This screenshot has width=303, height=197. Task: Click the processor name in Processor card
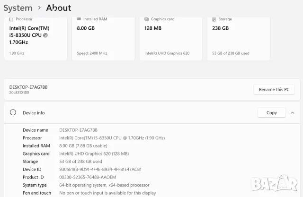[x=29, y=35]
